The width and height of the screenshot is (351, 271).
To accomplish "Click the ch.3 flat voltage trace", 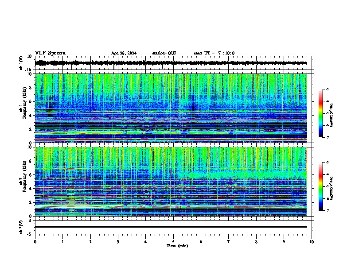I will tap(171, 227).
